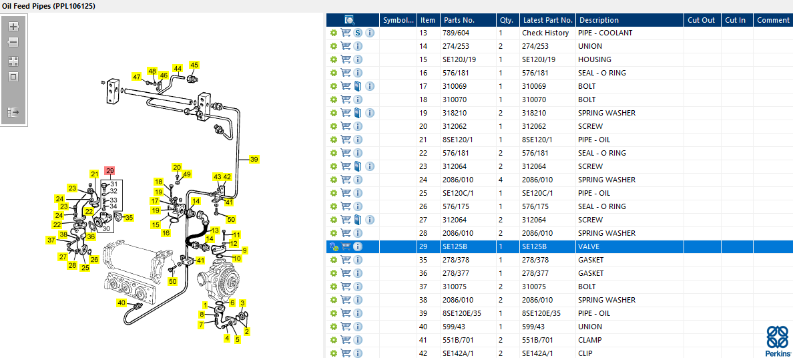
Task: Click parts number '8SE120E/35' cell
Action: coord(462,313)
